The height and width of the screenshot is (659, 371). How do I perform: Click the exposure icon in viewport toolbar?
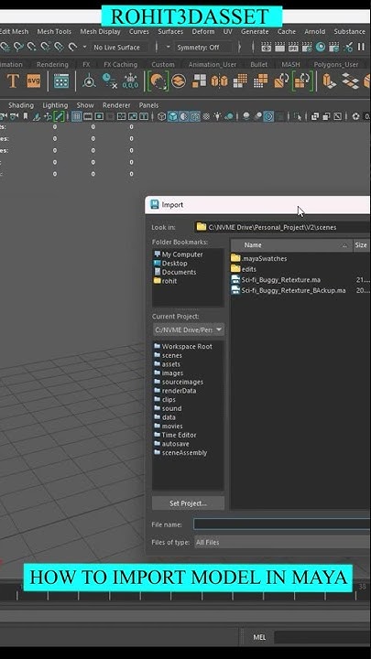coord(355,116)
